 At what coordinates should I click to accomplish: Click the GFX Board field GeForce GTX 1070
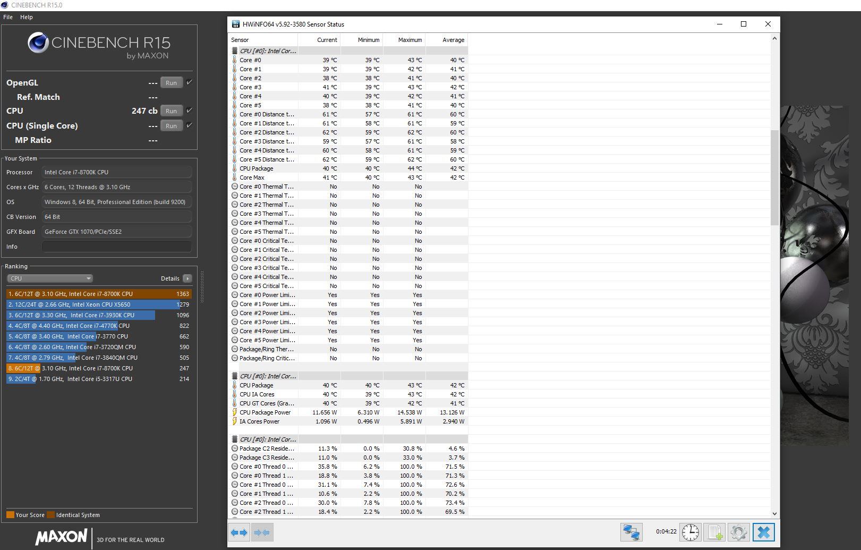tap(116, 232)
